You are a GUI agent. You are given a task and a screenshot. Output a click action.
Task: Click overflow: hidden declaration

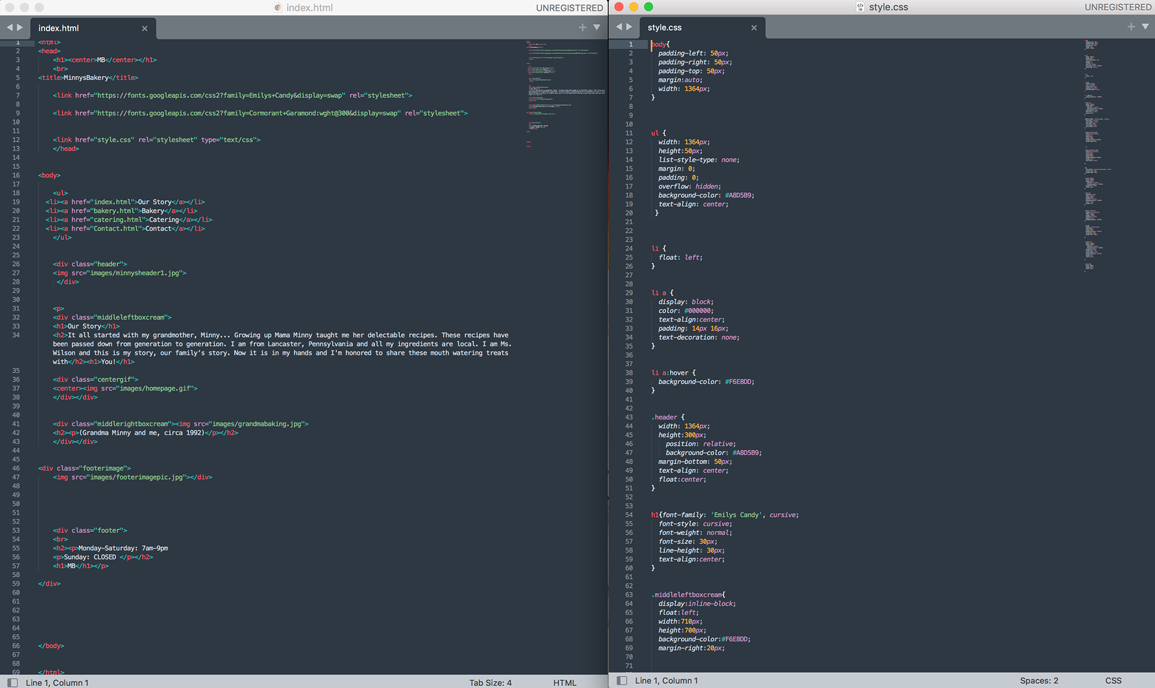point(689,187)
